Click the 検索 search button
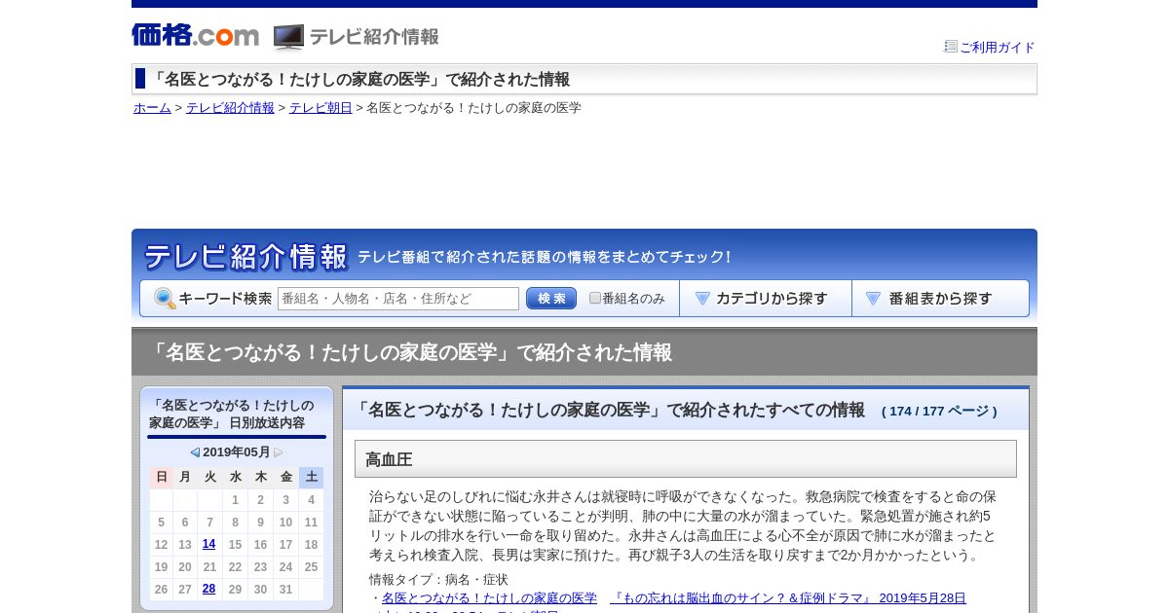 click(551, 299)
